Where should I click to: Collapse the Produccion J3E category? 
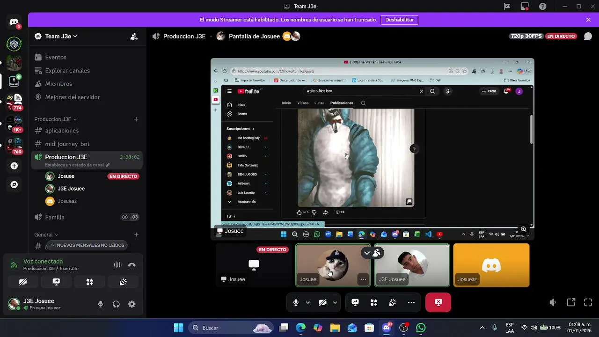click(55, 119)
